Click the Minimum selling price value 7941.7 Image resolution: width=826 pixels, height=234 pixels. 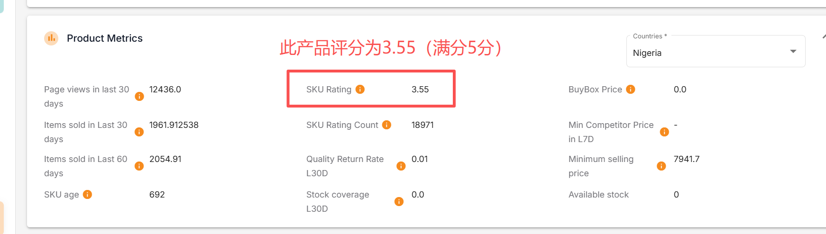pyautogui.click(x=687, y=159)
